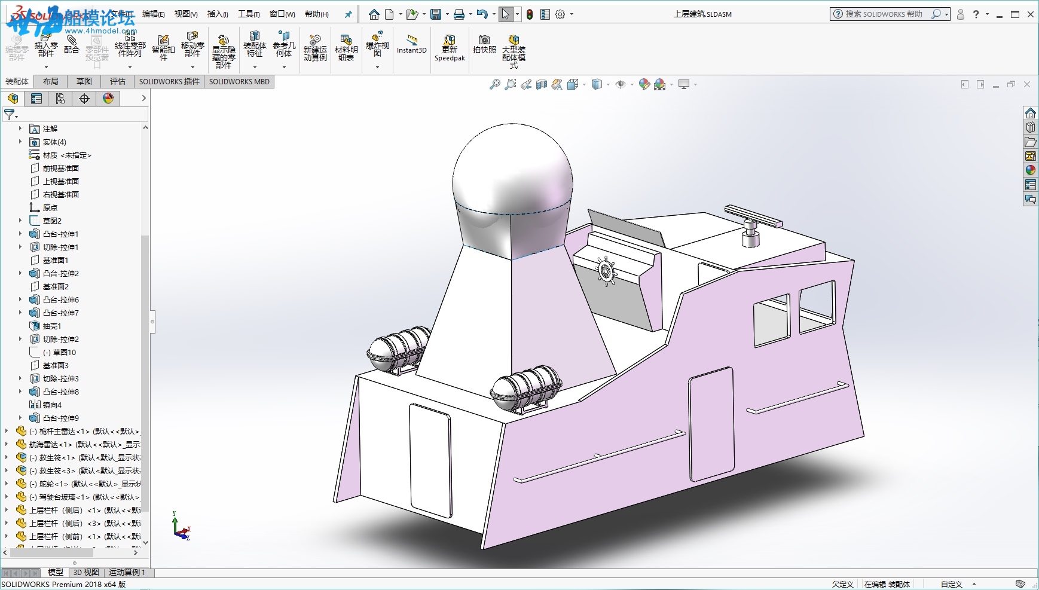1039x590 pixels.
Task: Click the Rebuild traffic light icon
Action: coord(529,14)
